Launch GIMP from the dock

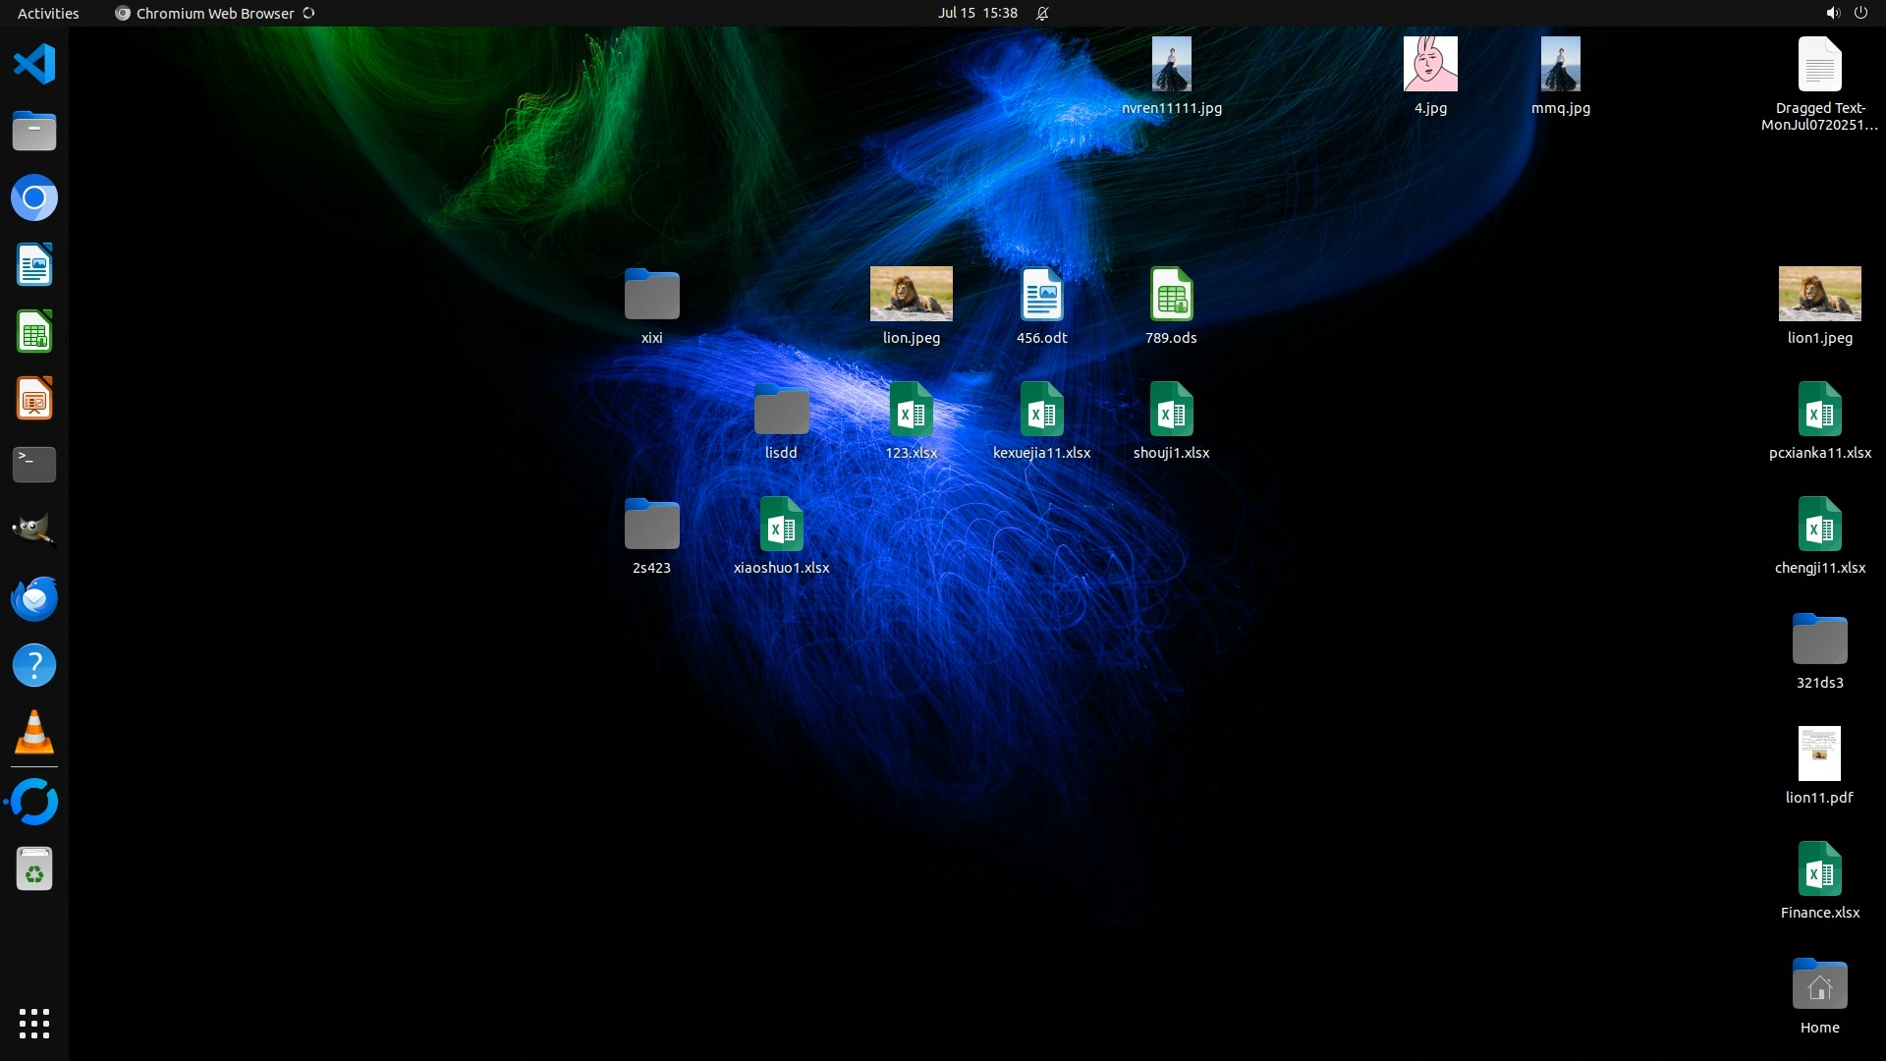(34, 531)
